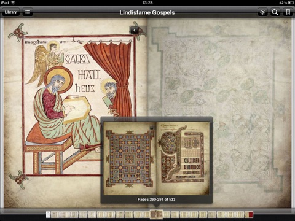The image size is (295, 221).
Task: Tap the "Lindisfarne Gospels" title
Action: pos(147,12)
